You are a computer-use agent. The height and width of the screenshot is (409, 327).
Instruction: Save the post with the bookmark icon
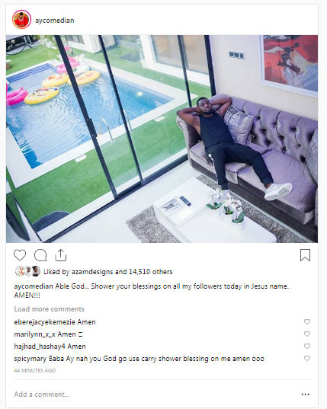click(305, 255)
